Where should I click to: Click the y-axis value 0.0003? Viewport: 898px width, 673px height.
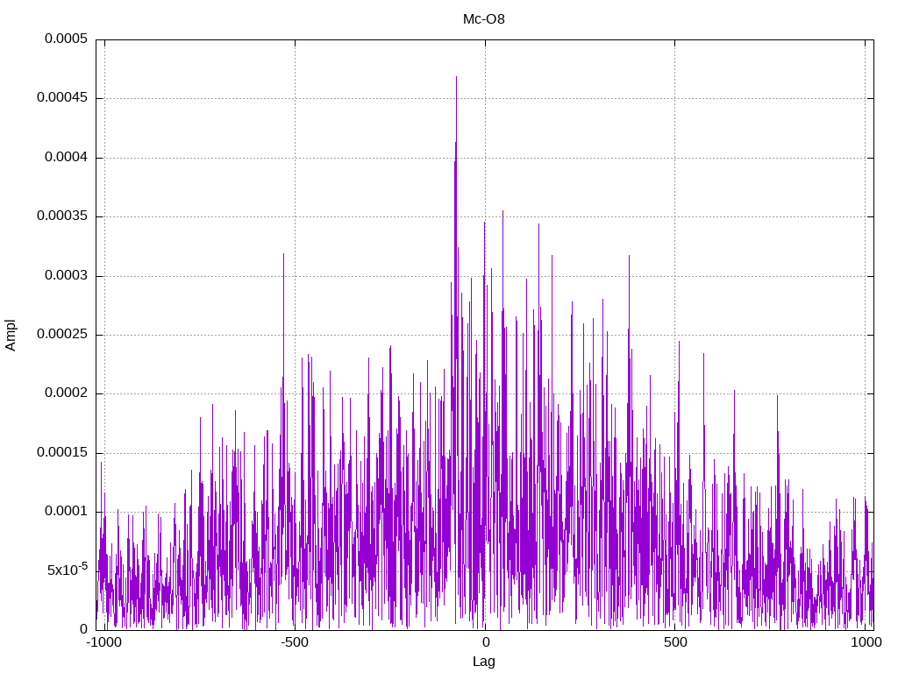[67, 276]
